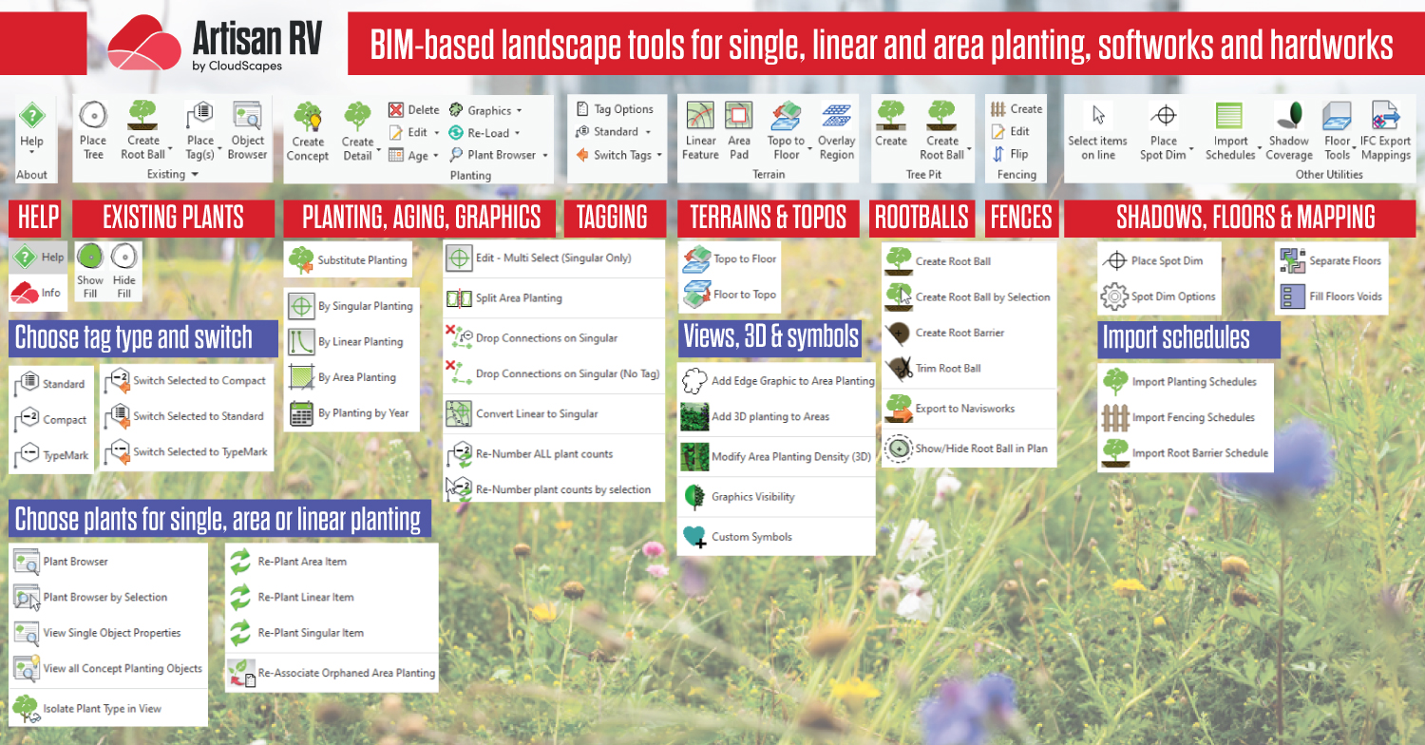Click the Place Tree ribbon icon
This screenshot has width=1425, height=745.
pyautogui.click(x=93, y=130)
